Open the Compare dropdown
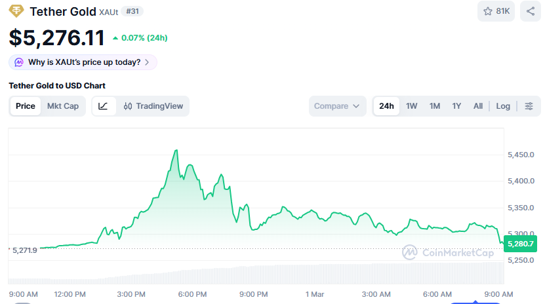The image size is (545, 304). coord(337,106)
